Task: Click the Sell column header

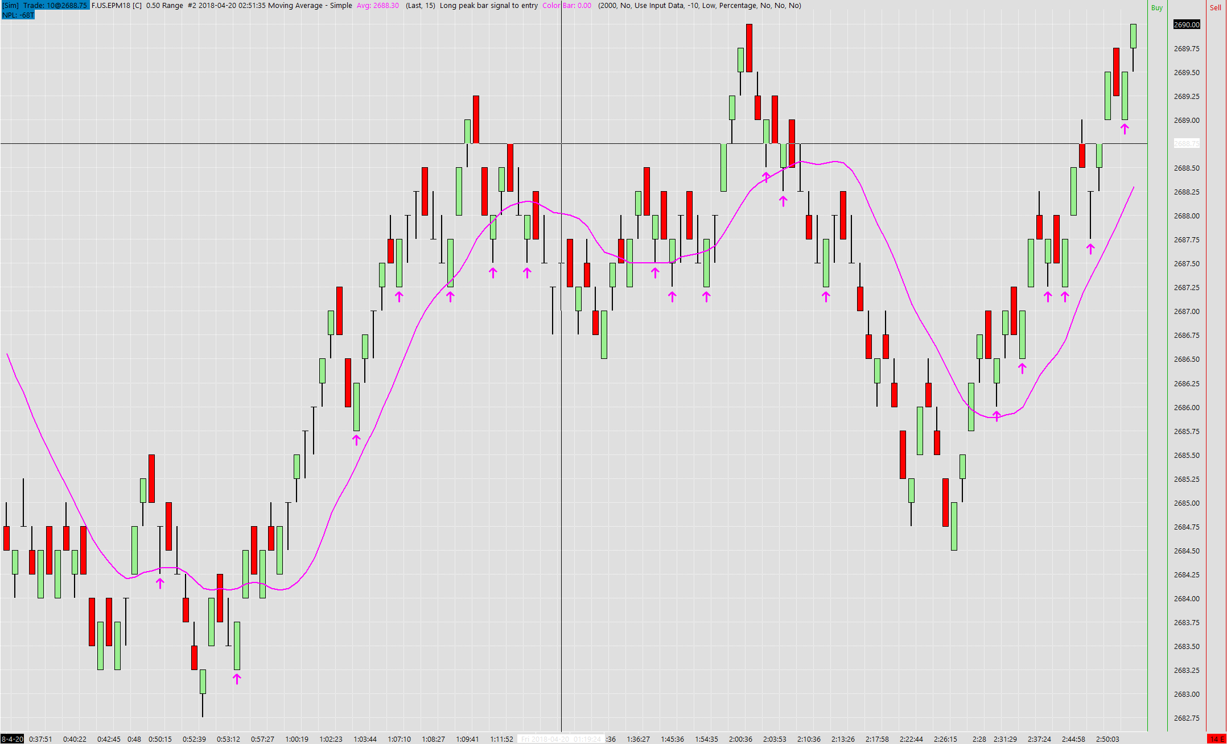Action: click(1215, 8)
